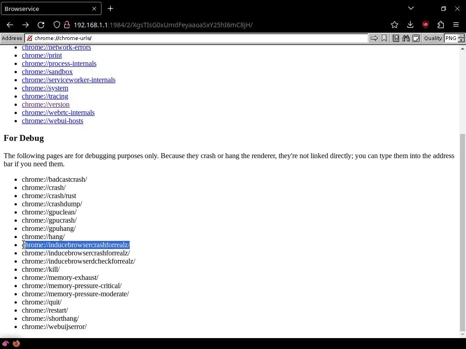The height and width of the screenshot is (349, 466).
Task: Select the Browservice tab
Action: (x=51, y=9)
